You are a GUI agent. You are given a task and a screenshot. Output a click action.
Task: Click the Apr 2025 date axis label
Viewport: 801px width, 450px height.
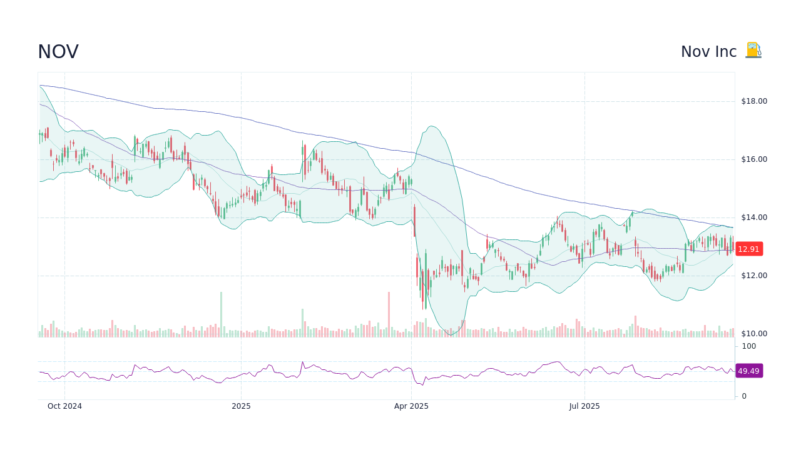click(411, 406)
